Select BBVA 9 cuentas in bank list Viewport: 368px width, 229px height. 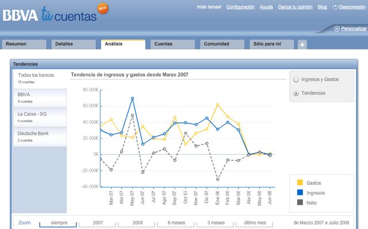pos(40,98)
